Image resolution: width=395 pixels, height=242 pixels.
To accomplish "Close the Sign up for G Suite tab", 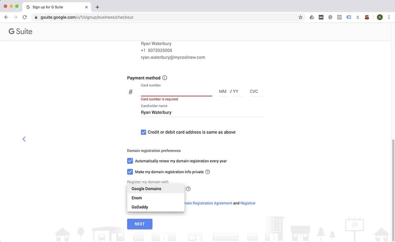I will point(86,7).
